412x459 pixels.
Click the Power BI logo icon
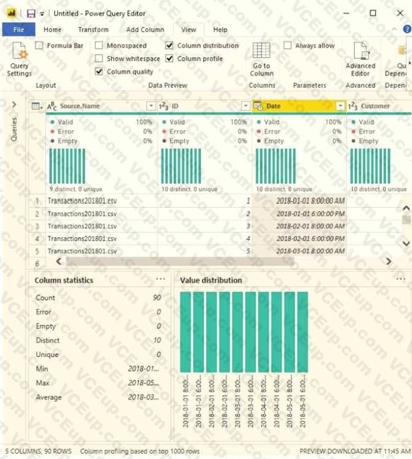pyautogui.click(x=12, y=13)
